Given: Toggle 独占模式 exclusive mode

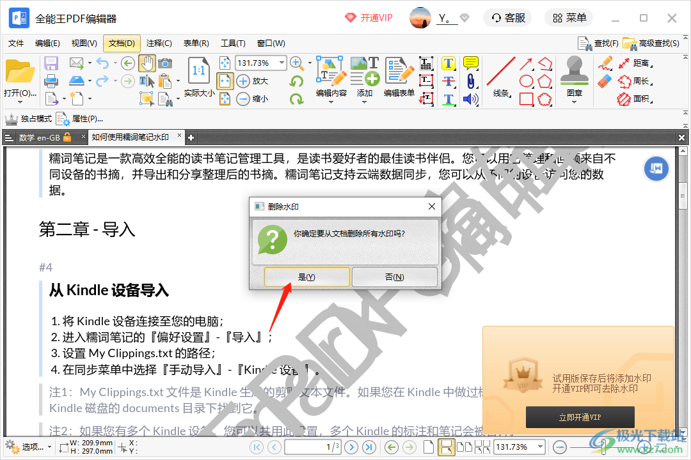Looking at the screenshot, I should (x=28, y=119).
